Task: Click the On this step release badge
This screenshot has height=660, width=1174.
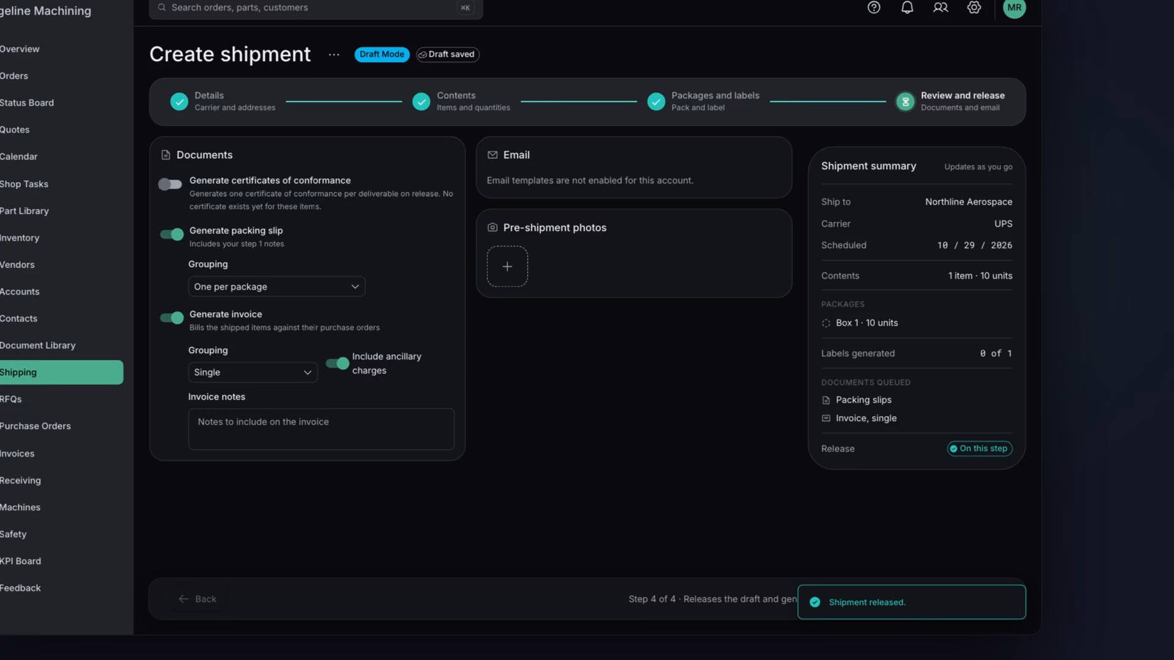Action: [980, 449]
